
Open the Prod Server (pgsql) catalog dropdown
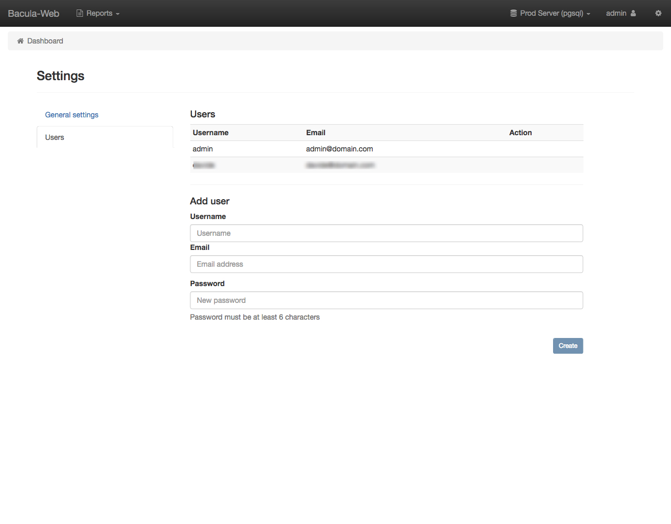pyautogui.click(x=551, y=13)
